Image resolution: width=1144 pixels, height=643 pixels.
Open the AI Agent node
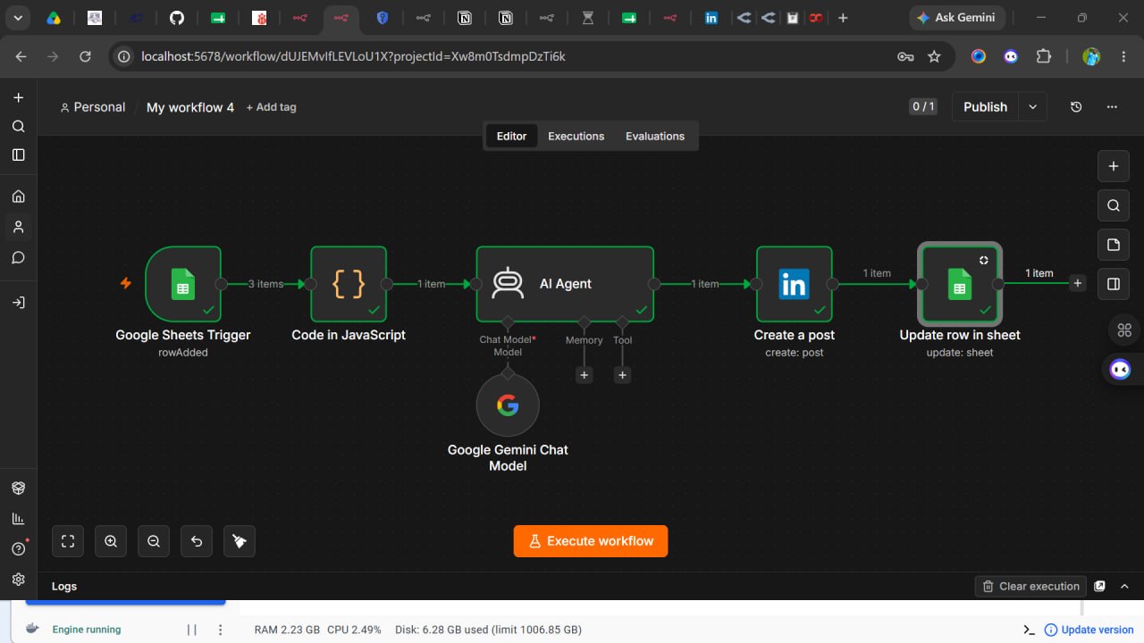[565, 284]
